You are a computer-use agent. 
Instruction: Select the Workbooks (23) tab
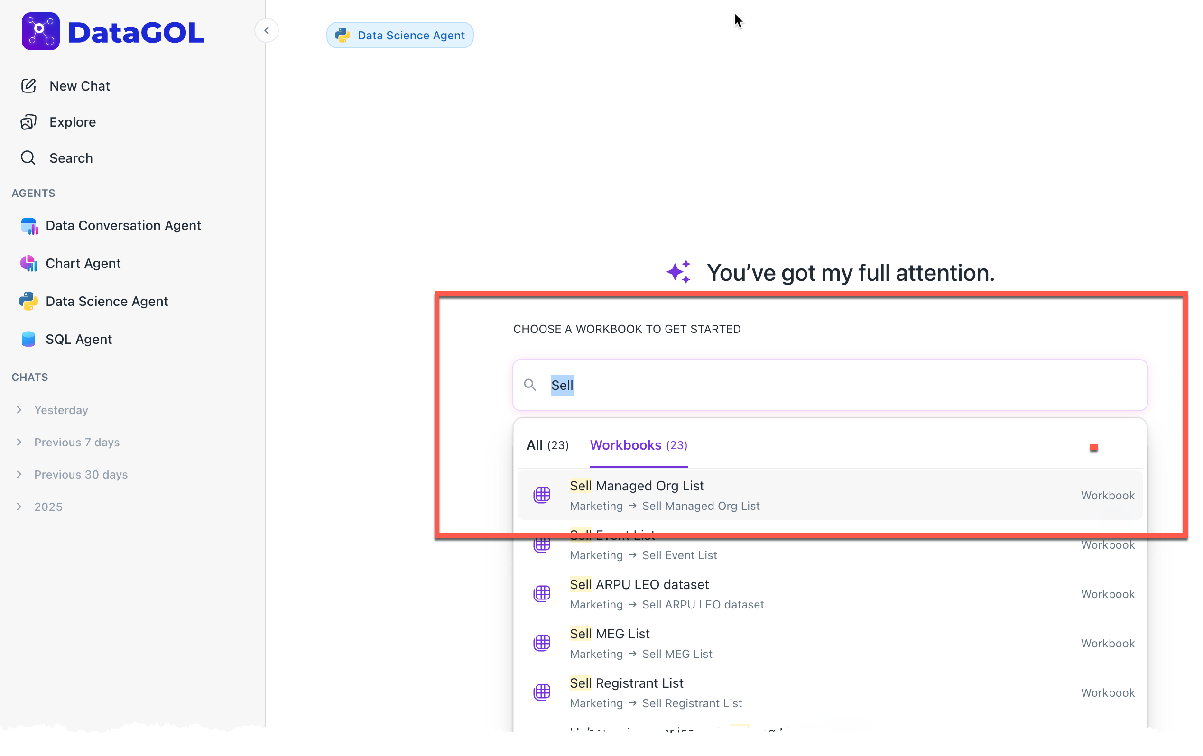coord(639,445)
